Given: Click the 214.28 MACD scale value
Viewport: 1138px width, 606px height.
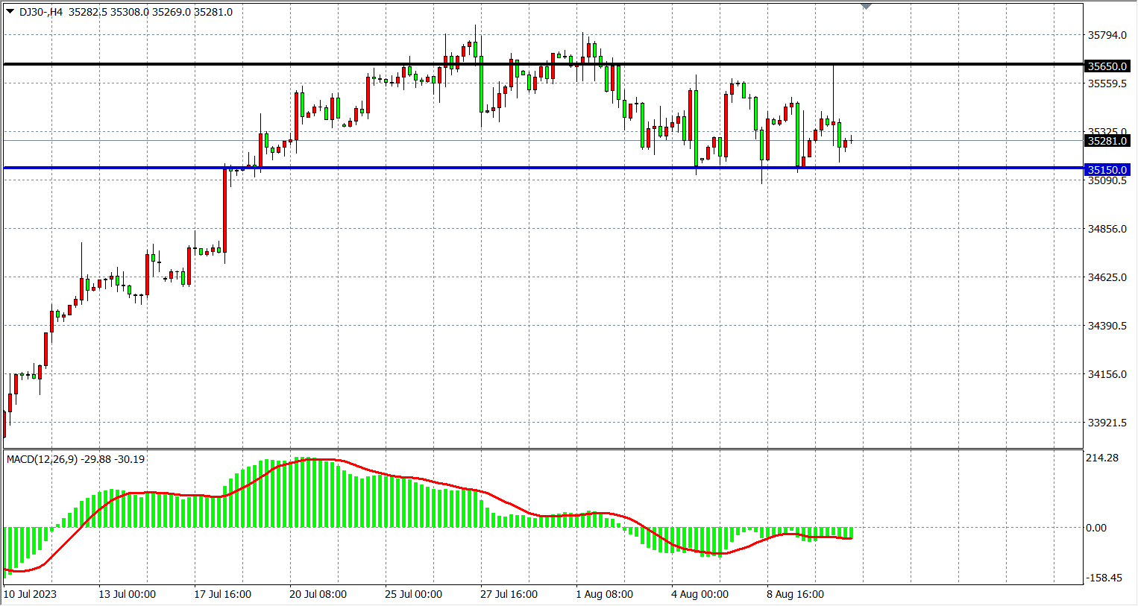Looking at the screenshot, I should (x=1101, y=458).
